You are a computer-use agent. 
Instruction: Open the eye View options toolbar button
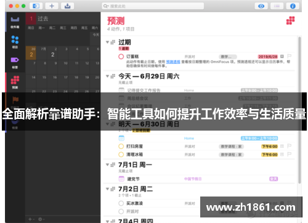point(261,6)
